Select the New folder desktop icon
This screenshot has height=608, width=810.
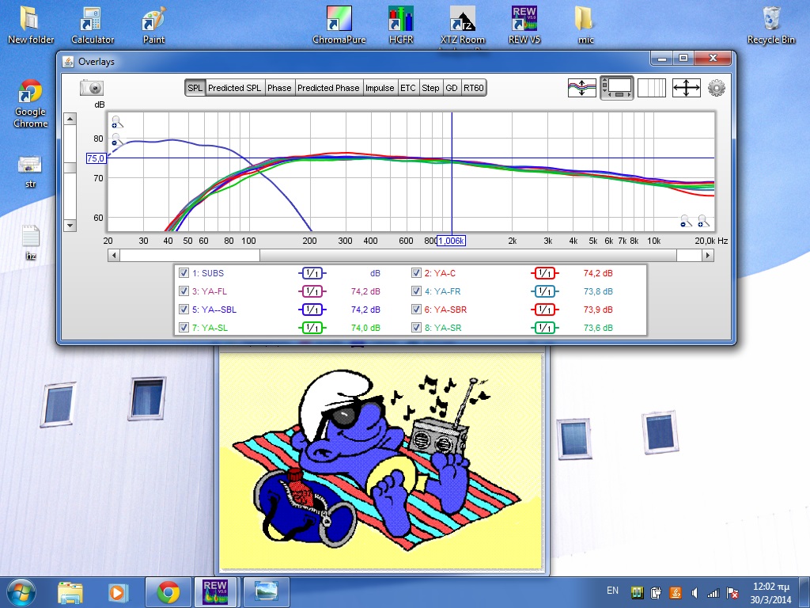click(x=31, y=25)
